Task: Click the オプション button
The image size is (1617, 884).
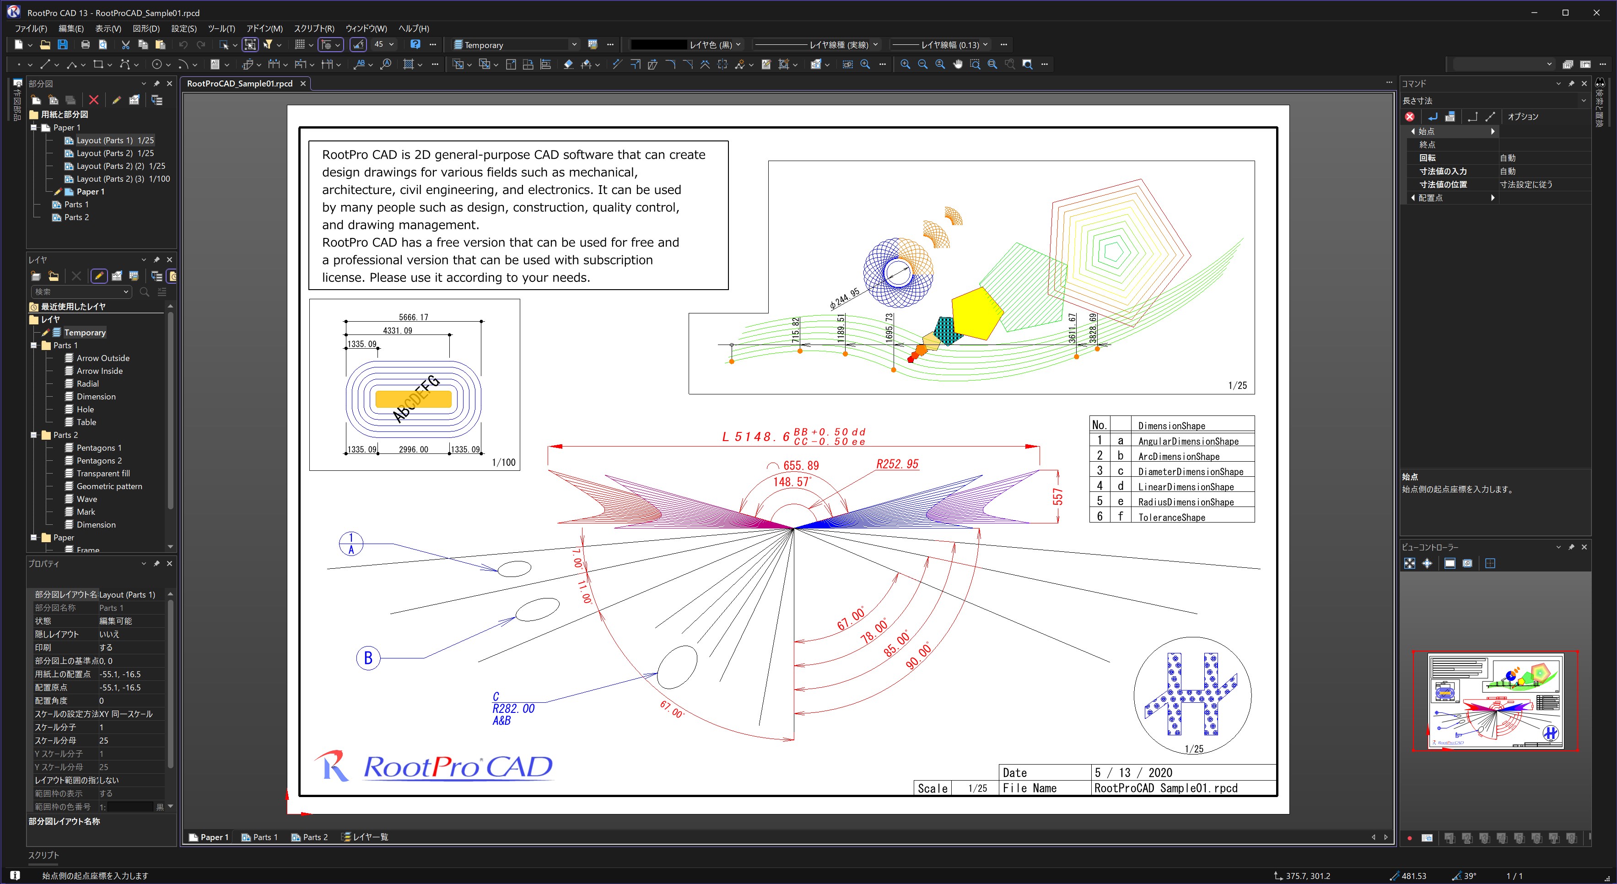Action: [x=1523, y=117]
